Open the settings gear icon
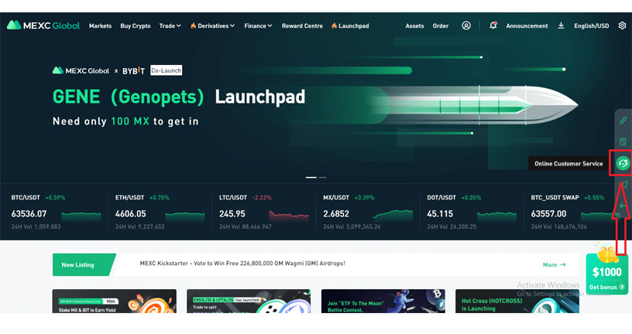 622,26
